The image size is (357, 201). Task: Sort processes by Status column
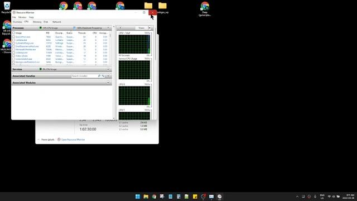pyautogui.click(x=69, y=33)
